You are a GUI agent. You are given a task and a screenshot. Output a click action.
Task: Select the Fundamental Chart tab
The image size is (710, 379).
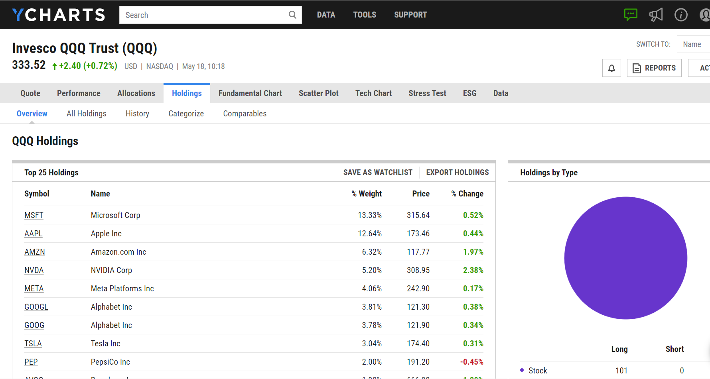(x=250, y=93)
